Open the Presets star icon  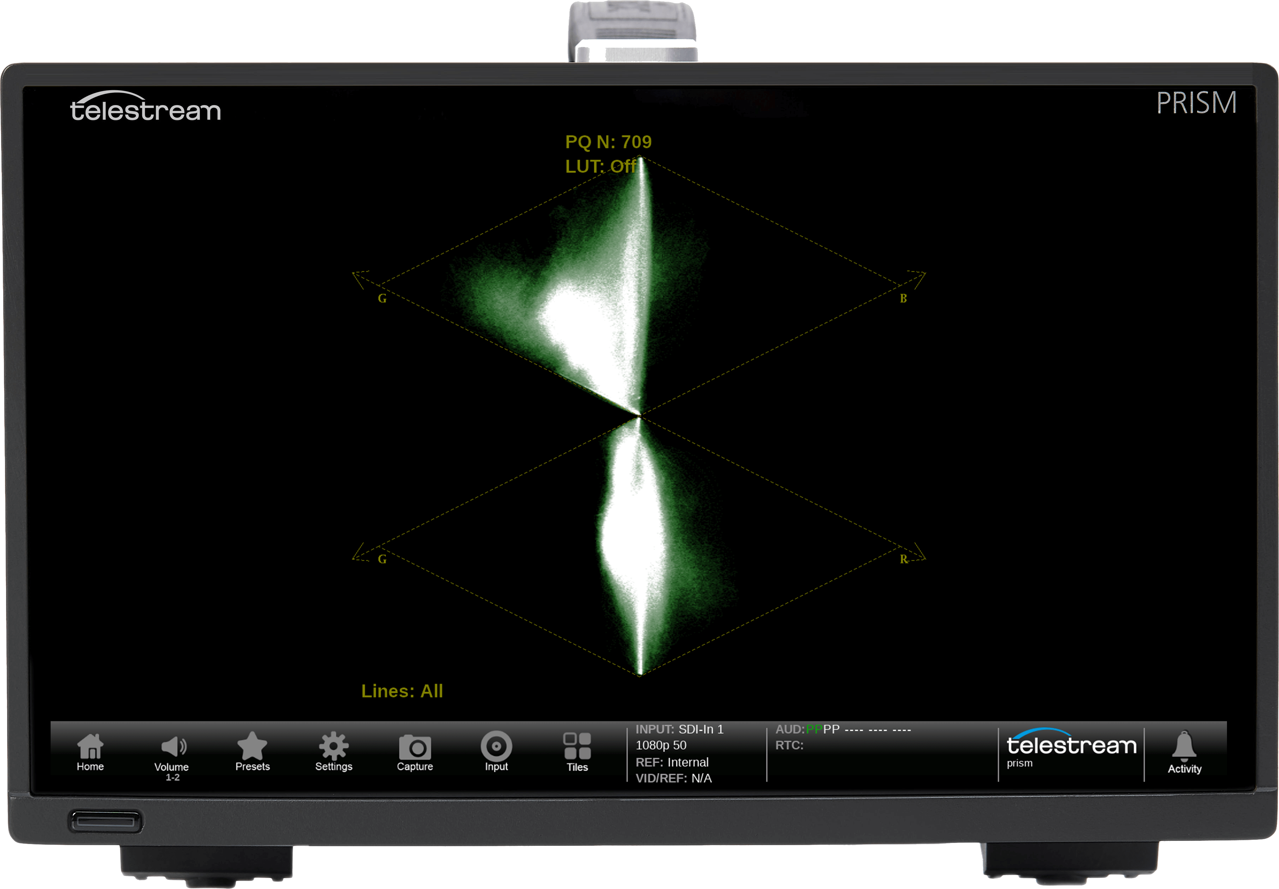point(252,751)
